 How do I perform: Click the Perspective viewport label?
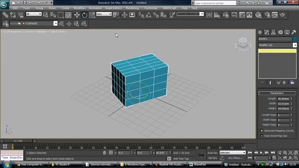pyautogui.click(x=14, y=32)
